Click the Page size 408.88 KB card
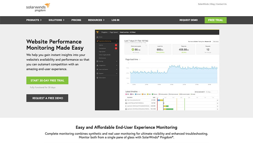 click(184, 49)
